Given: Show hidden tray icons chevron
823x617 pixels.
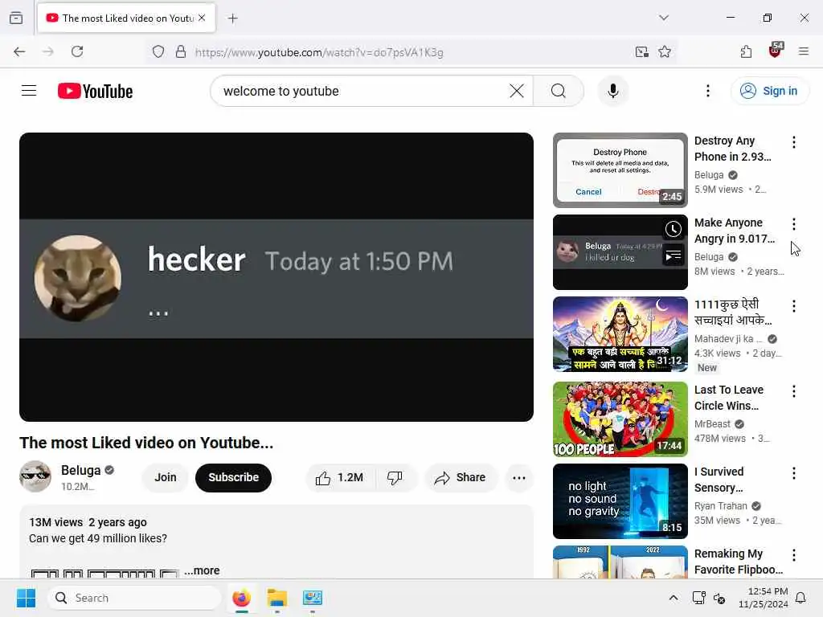Looking at the screenshot, I should (674, 598).
